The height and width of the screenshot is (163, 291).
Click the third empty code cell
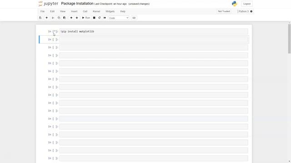click(154, 48)
